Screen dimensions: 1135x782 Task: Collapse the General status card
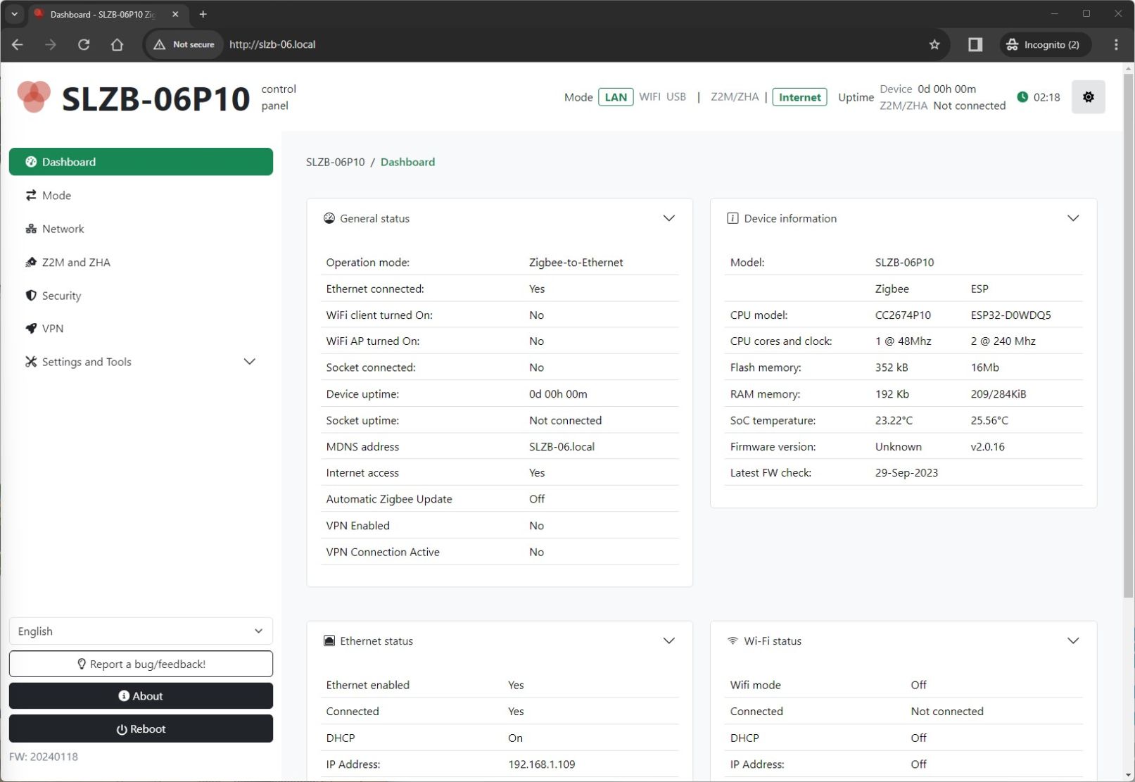tap(668, 218)
